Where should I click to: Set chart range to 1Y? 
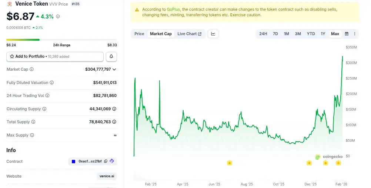tap(323, 34)
